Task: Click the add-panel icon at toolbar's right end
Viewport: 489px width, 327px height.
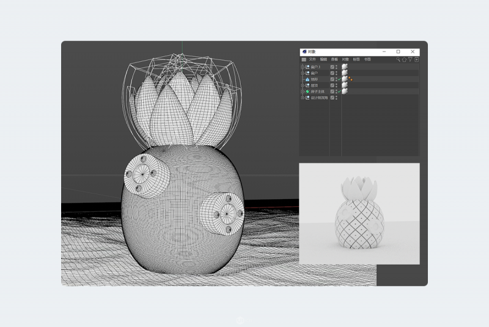Action: (417, 59)
